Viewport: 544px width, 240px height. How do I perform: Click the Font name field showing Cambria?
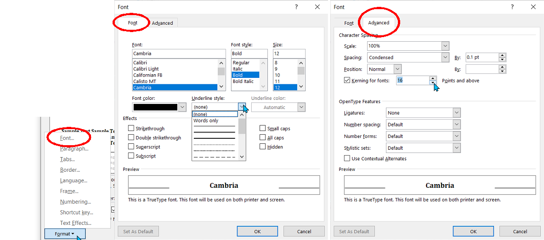(179, 54)
